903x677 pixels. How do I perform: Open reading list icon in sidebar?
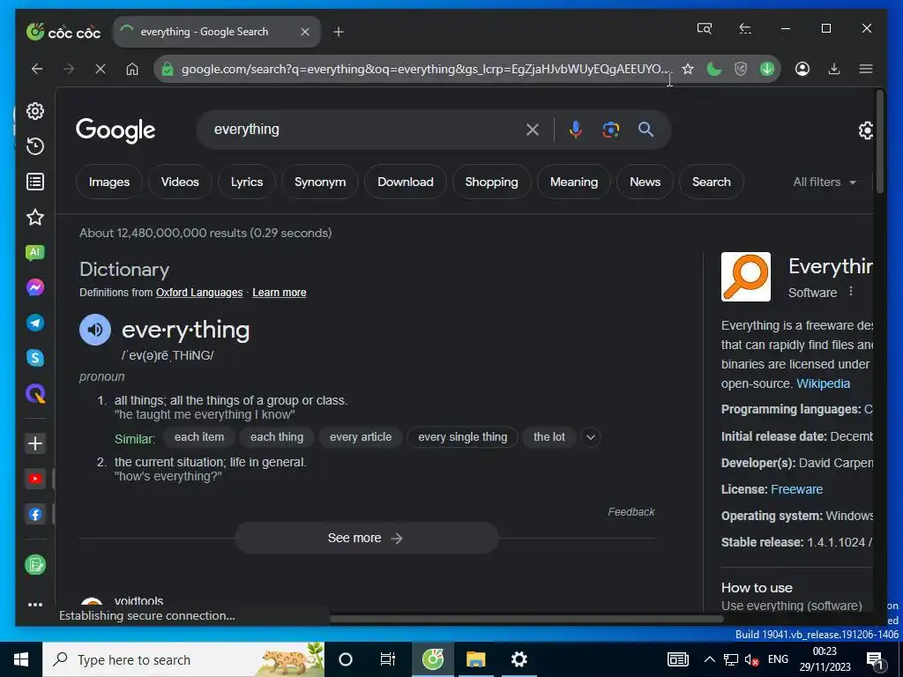[x=35, y=182]
